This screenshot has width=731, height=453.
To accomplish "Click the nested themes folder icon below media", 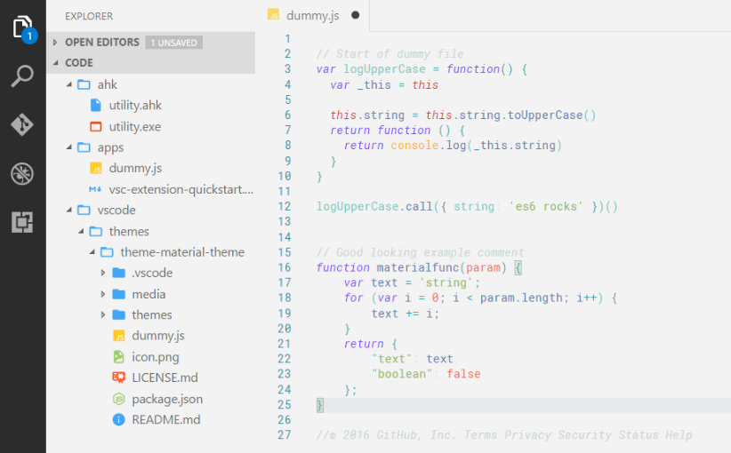I will (x=119, y=314).
